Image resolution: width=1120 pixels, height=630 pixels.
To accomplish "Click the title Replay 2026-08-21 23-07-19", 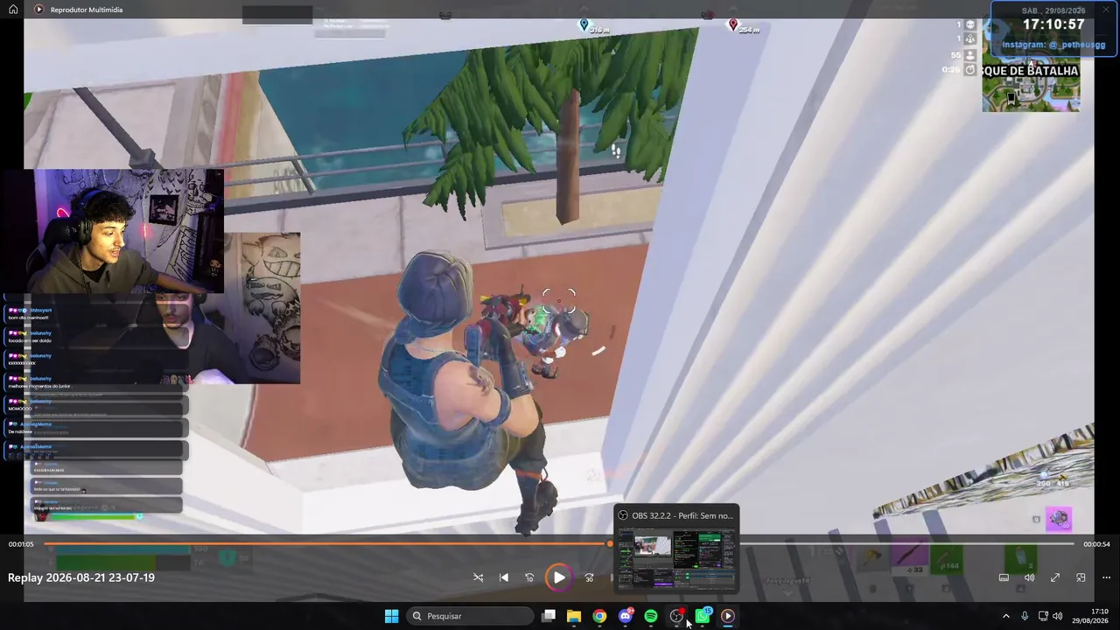I will click(81, 577).
